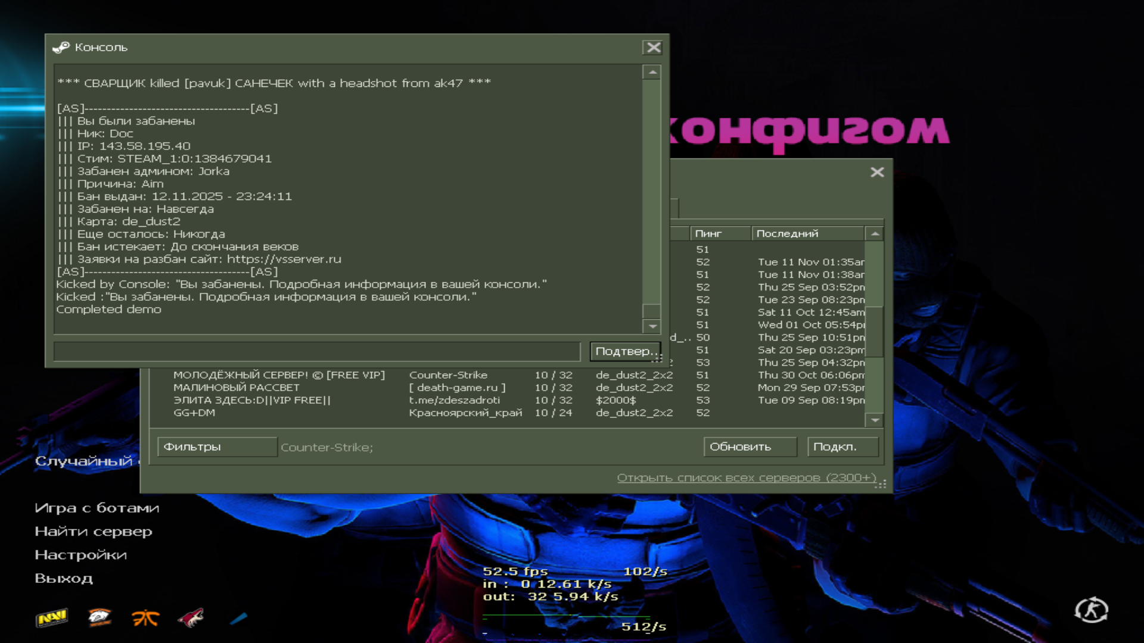1144x643 pixels.
Task: Click the Steam icon in console title
Action: [x=61, y=48]
